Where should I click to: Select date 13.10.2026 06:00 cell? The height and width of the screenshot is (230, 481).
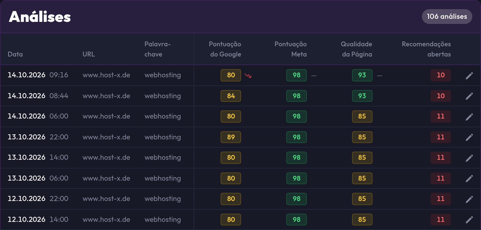(38, 178)
